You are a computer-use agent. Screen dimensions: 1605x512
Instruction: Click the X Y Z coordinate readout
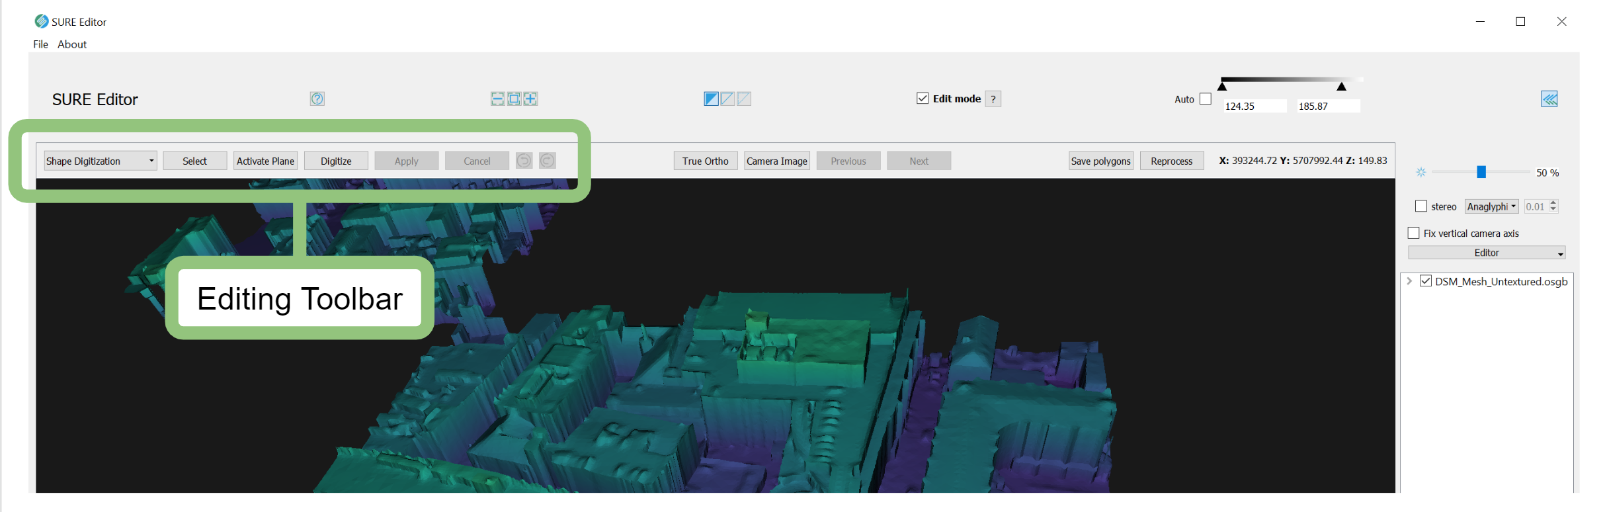point(1303,160)
